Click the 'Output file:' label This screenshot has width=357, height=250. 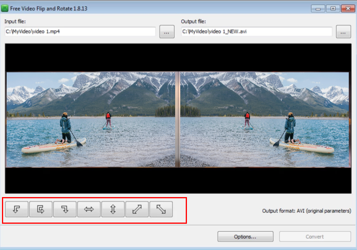pos(193,22)
